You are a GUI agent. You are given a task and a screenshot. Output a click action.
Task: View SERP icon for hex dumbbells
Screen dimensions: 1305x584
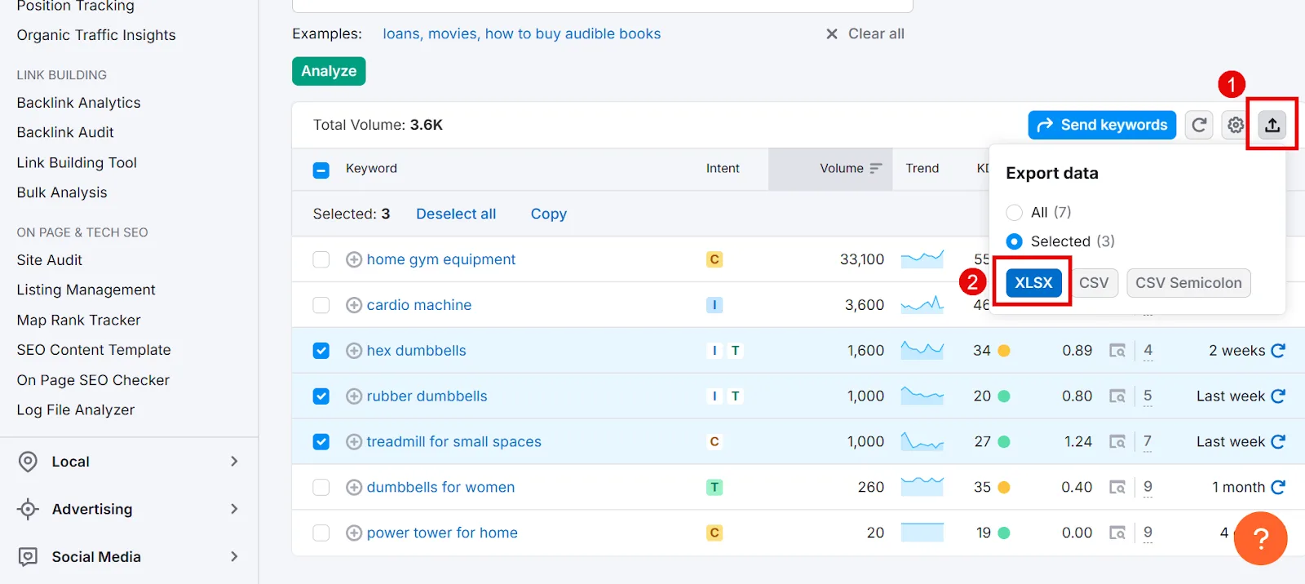pyautogui.click(x=1117, y=351)
